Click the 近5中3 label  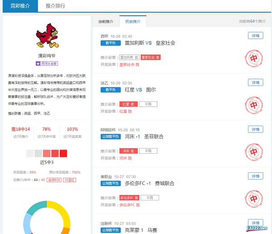(x=47, y=162)
